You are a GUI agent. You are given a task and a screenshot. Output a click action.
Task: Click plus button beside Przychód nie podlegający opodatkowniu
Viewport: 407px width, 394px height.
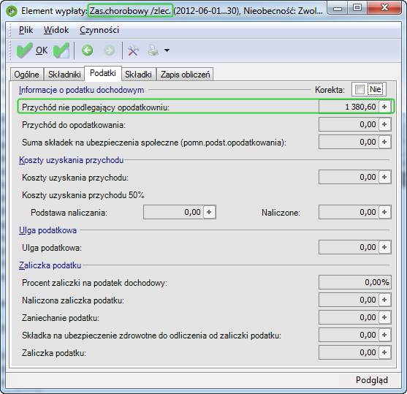tap(384, 107)
